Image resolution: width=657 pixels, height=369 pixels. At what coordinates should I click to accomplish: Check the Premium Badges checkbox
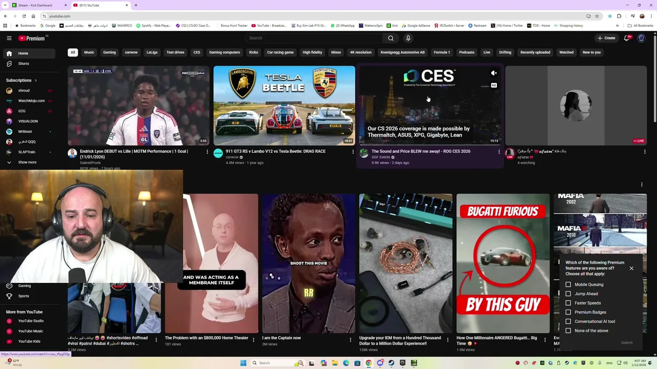coord(568,312)
